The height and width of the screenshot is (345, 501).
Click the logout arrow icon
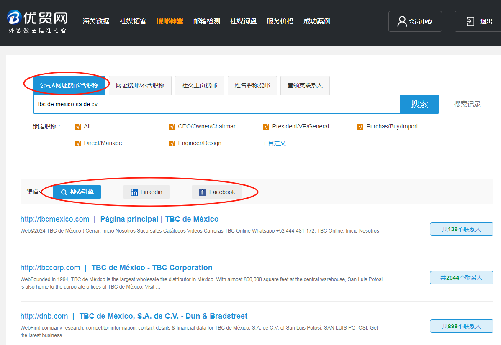(x=470, y=21)
